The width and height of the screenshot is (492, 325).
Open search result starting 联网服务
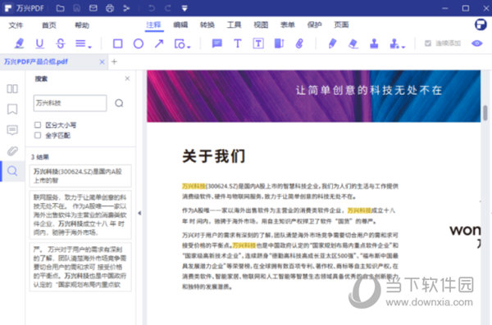point(80,214)
